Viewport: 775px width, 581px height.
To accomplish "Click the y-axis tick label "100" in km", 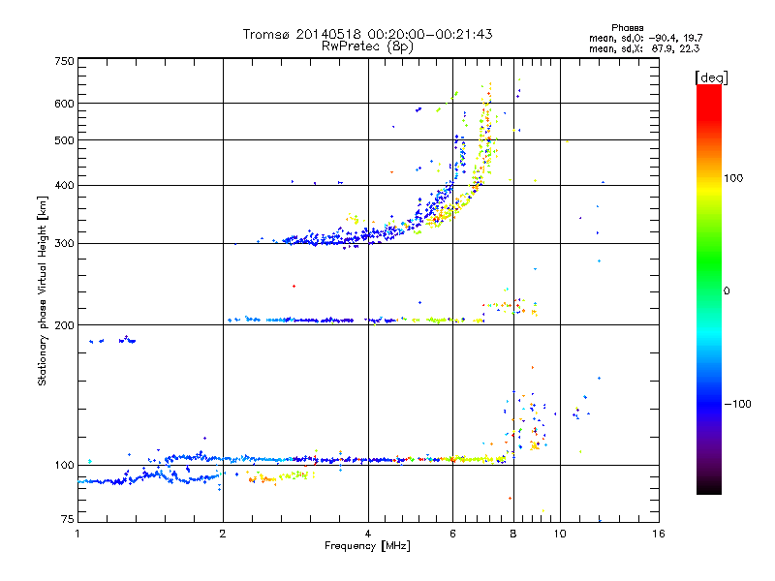I will [64, 466].
